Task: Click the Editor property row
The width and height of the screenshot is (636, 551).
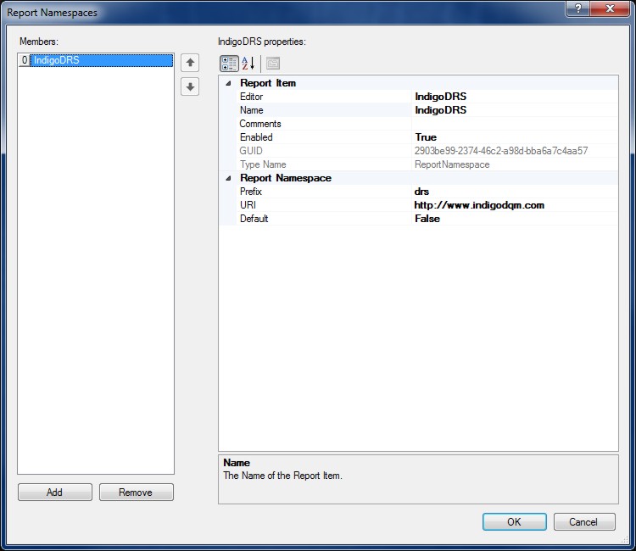Action: 322,97
